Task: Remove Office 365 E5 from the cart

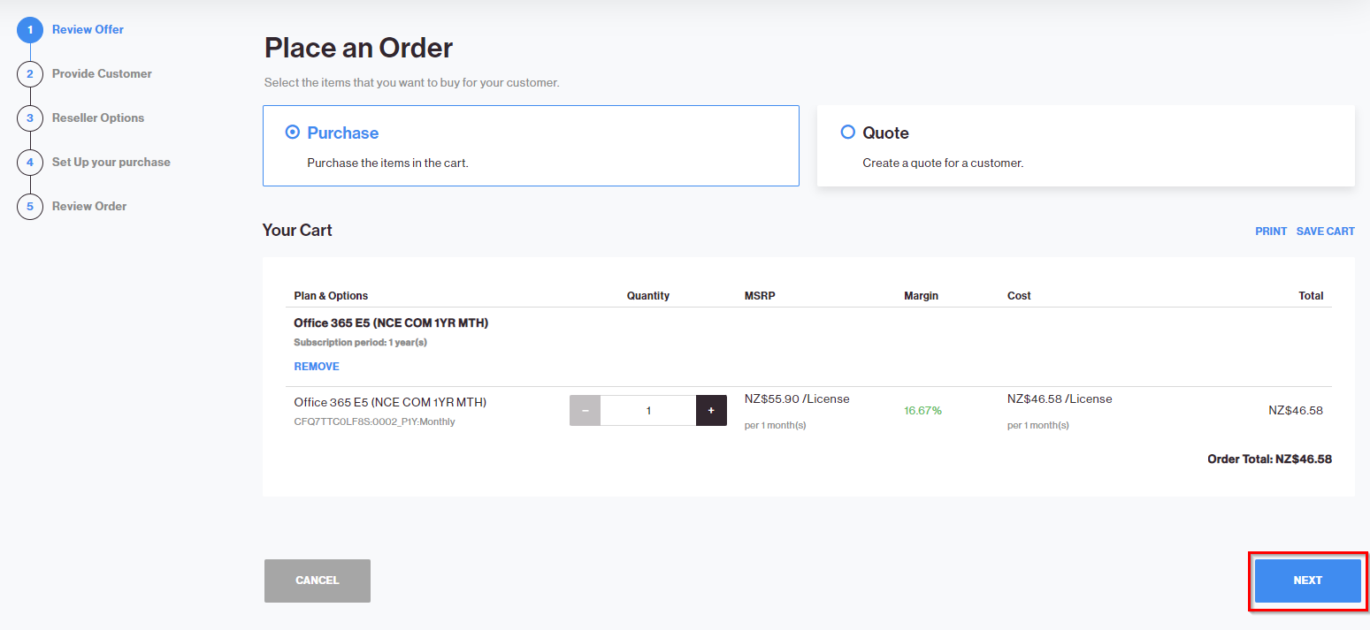Action: point(317,367)
